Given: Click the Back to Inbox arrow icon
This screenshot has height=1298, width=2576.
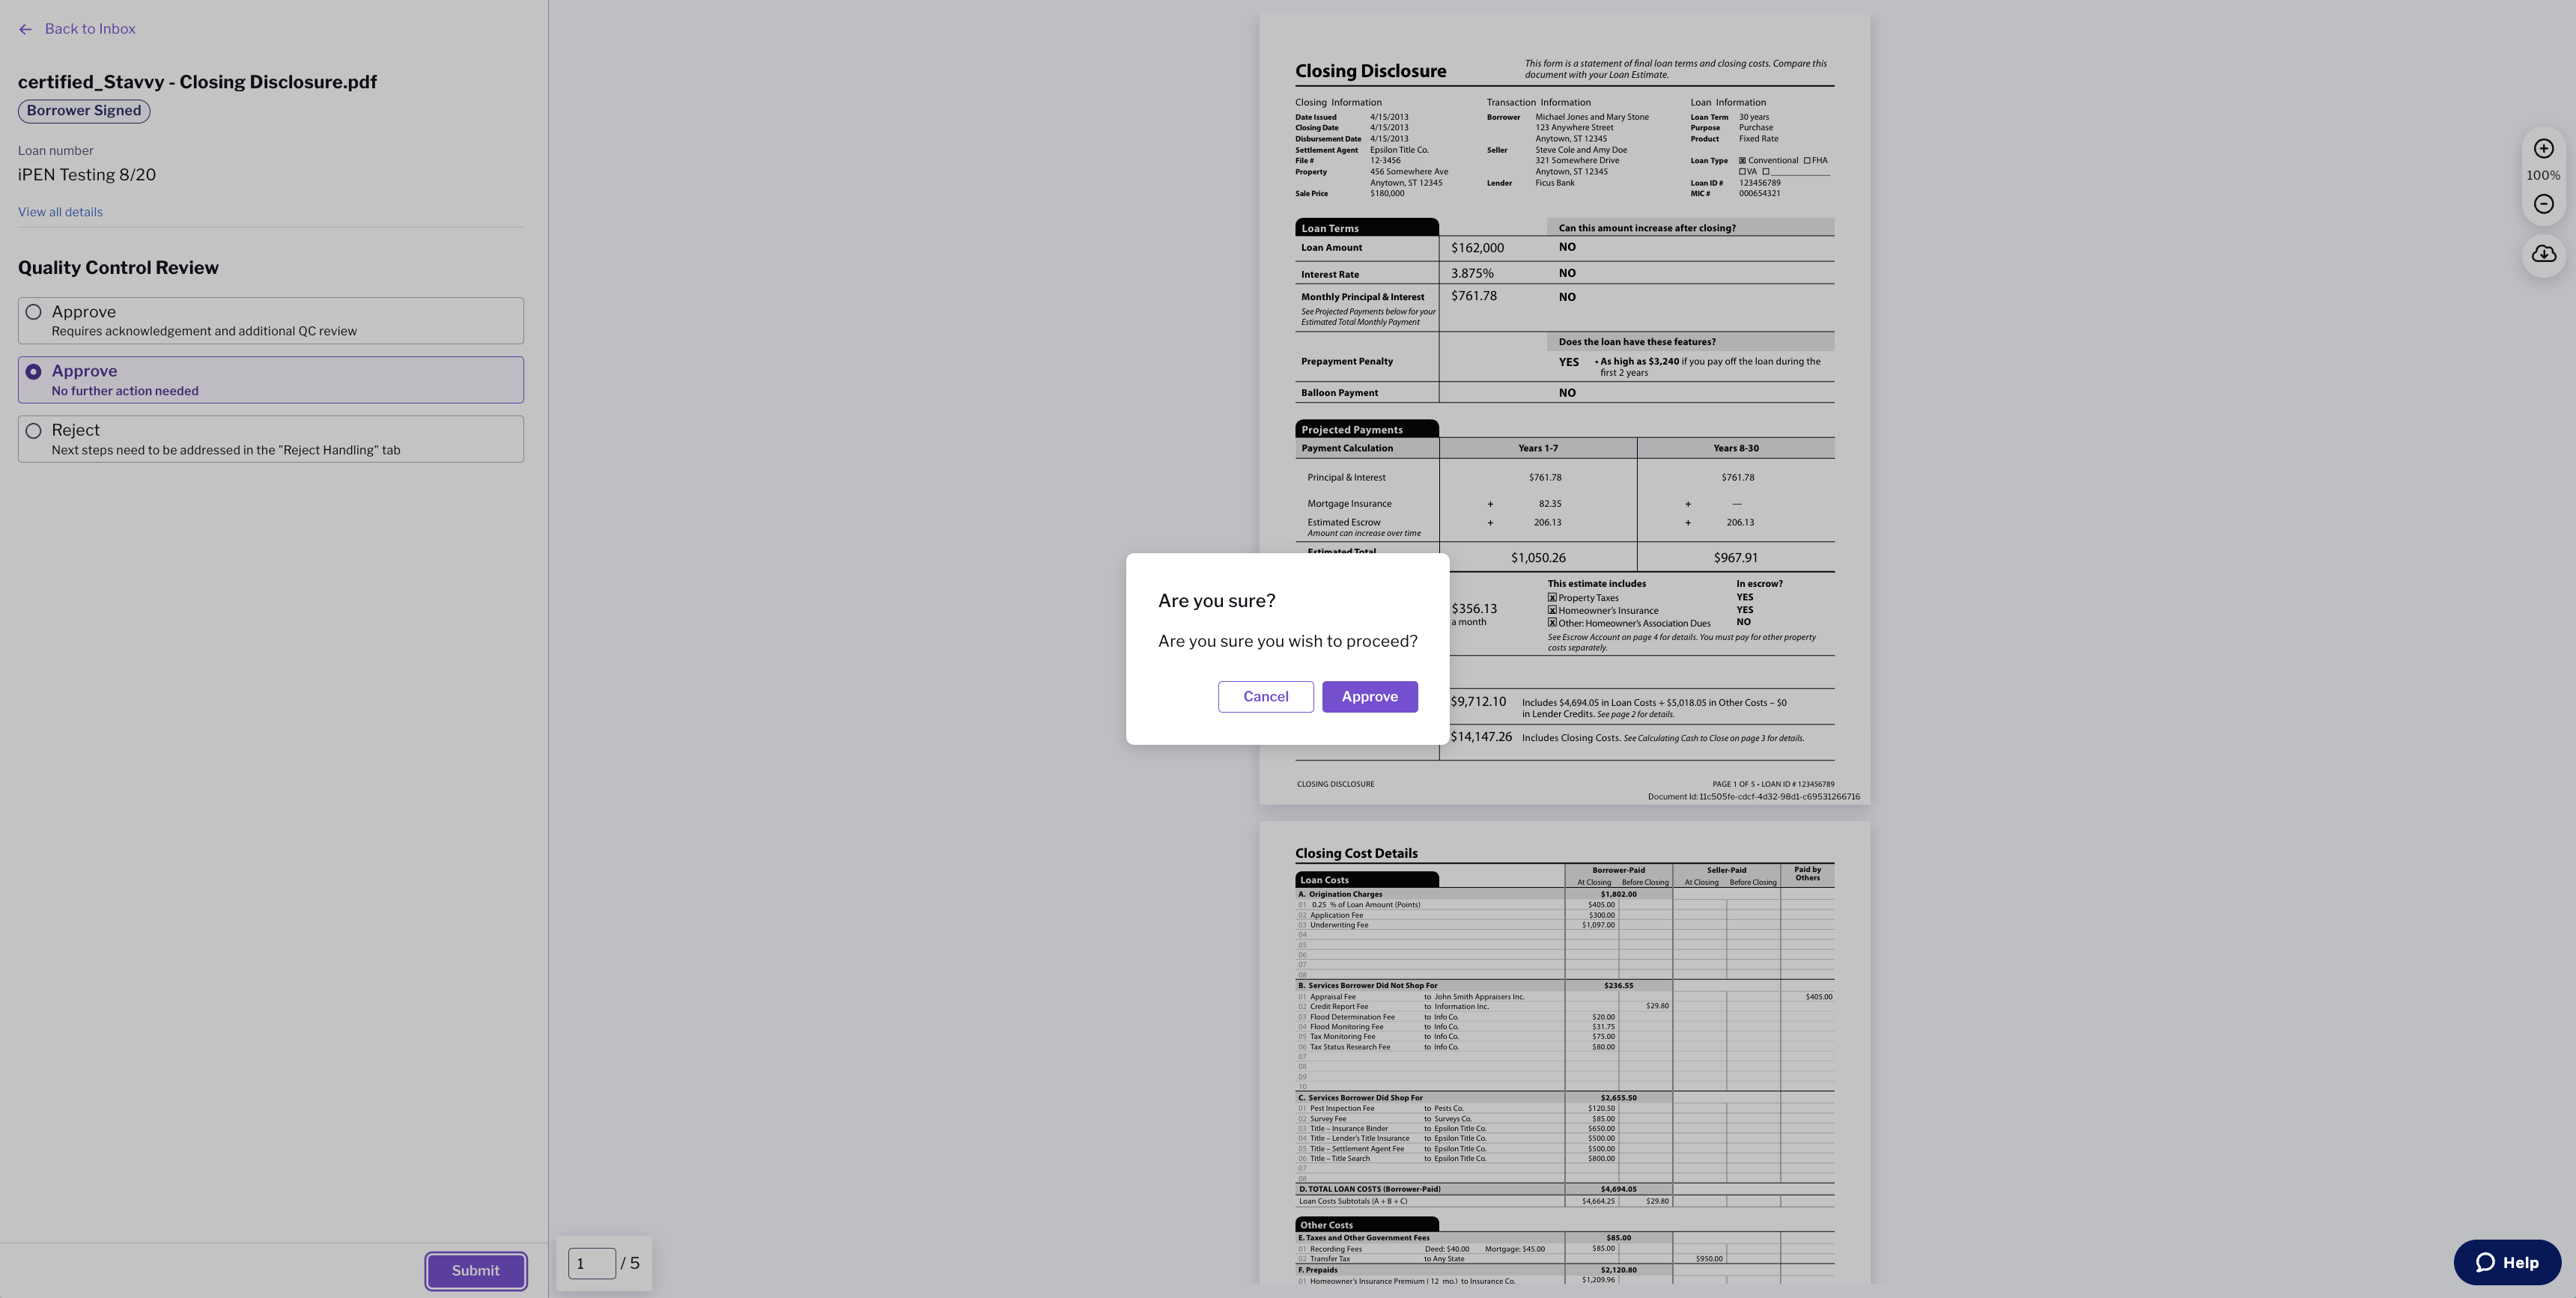Looking at the screenshot, I should coord(25,29).
